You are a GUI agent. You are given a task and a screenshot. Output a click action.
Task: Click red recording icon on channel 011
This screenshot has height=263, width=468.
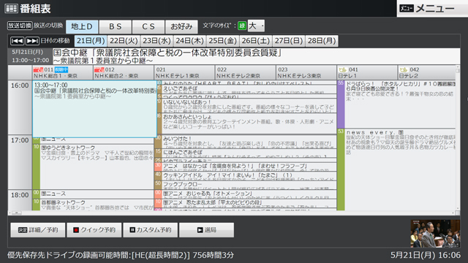38,70
